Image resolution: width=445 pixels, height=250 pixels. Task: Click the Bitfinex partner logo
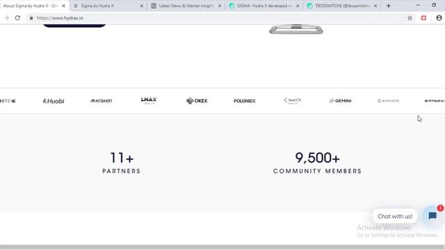point(435,101)
